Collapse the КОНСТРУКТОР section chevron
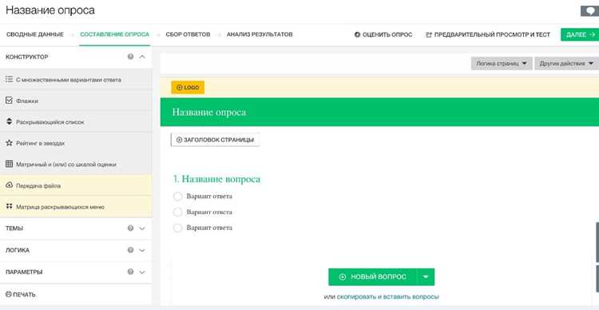The height and width of the screenshot is (310, 599). point(142,57)
